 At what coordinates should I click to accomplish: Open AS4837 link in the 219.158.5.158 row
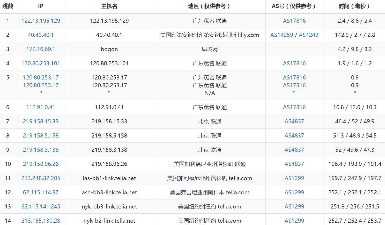coord(294,135)
